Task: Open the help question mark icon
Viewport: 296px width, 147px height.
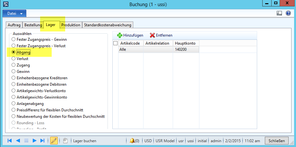Action: click(x=288, y=13)
